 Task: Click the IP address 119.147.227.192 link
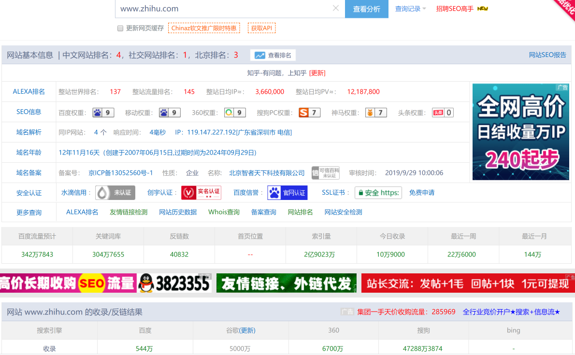[x=240, y=132]
